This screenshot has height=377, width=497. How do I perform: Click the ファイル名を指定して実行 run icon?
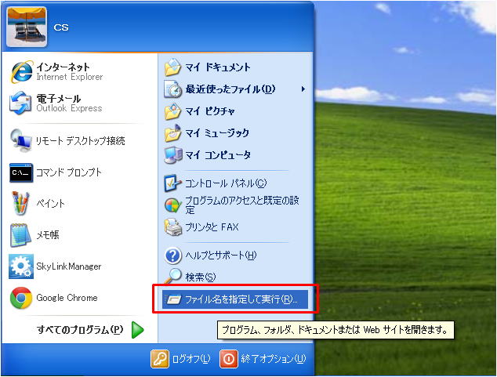coord(174,299)
